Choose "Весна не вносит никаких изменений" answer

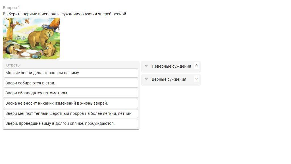[71, 103]
